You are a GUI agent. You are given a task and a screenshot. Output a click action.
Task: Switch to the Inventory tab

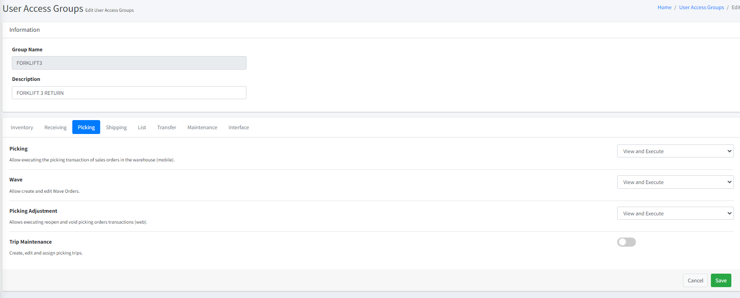point(22,127)
